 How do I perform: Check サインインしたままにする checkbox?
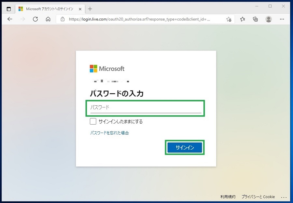(x=93, y=121)
